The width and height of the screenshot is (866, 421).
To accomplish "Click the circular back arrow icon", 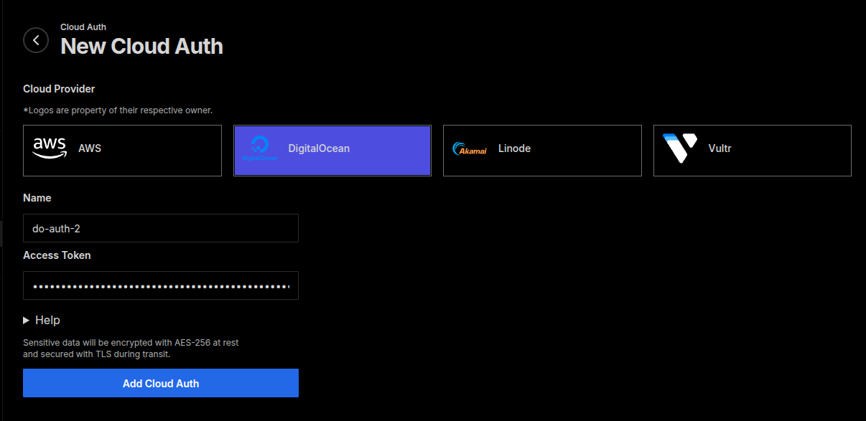I will point(36,40).
